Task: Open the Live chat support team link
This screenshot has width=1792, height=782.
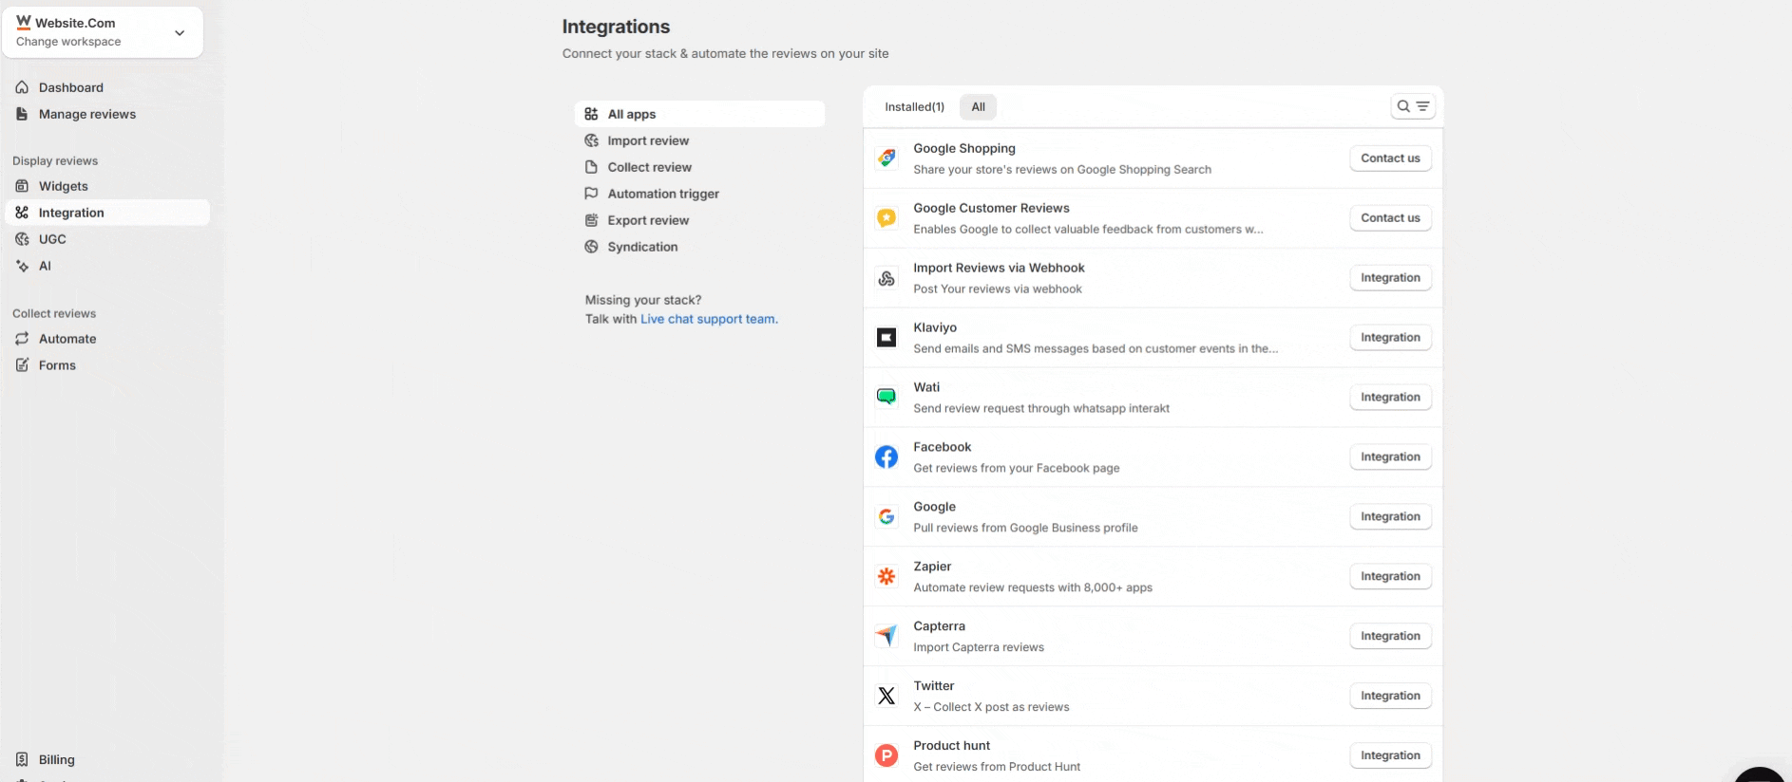Action: tap(709, 319)
